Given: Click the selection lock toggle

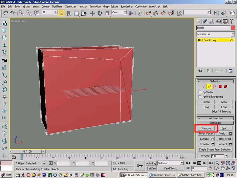Looking at the screenshot, I should click(x=44, y=163).
